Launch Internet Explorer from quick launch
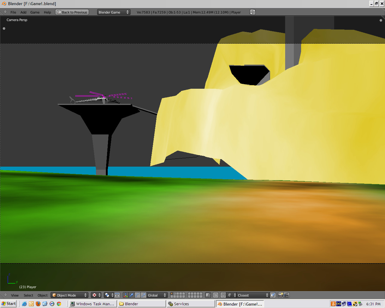The width and height of the screenshot is (385, 308). pyautogui.click(x=24, y=304)
